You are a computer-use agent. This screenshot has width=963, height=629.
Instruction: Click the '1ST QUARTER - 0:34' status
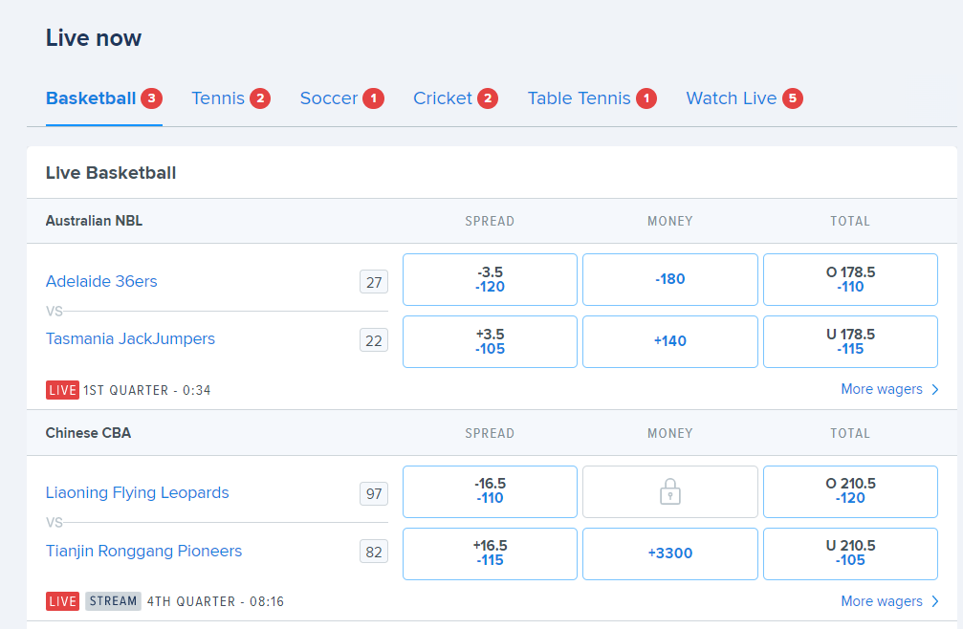coord(146,390)
